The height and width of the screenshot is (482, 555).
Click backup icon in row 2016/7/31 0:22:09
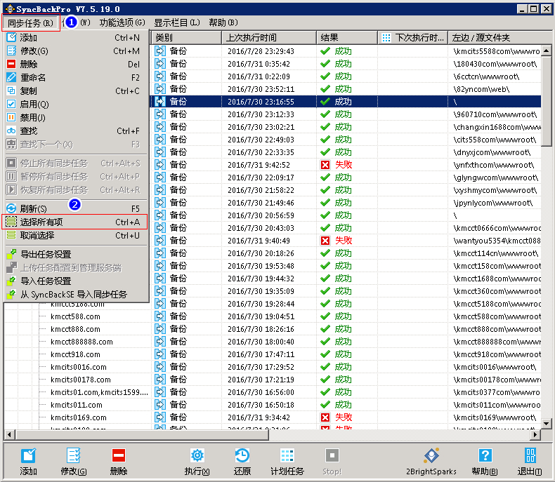(160, 76)
